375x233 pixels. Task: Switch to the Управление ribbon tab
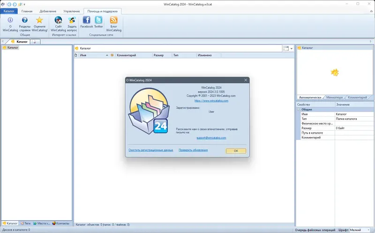72,11
